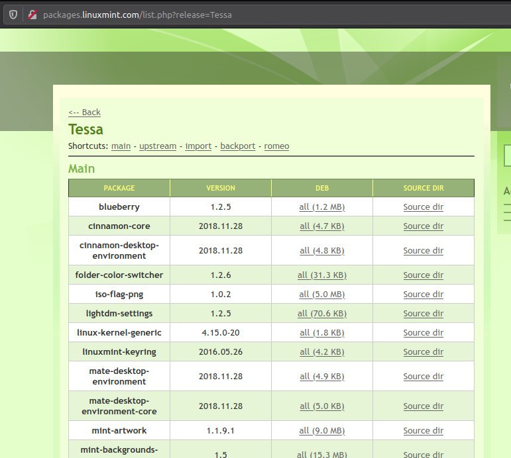Download mate-desktop-environment-core deb all (5.0 KB)

coord(321,406)
